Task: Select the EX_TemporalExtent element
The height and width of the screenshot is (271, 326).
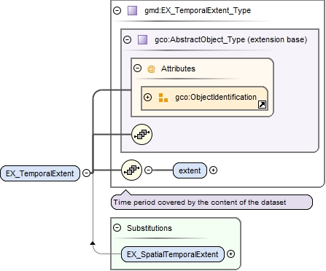Action: click(x=40, y=173)
